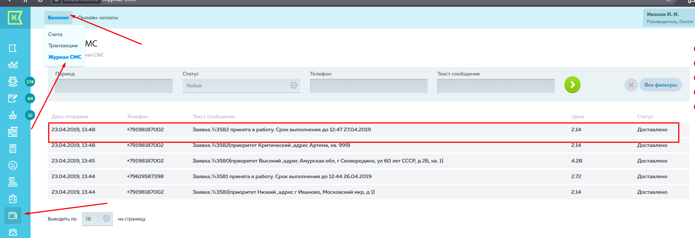695x238 pixels.
Task: Click the Текст сообщения filter field
Action: pyautogui.click(x=495, y=86)
